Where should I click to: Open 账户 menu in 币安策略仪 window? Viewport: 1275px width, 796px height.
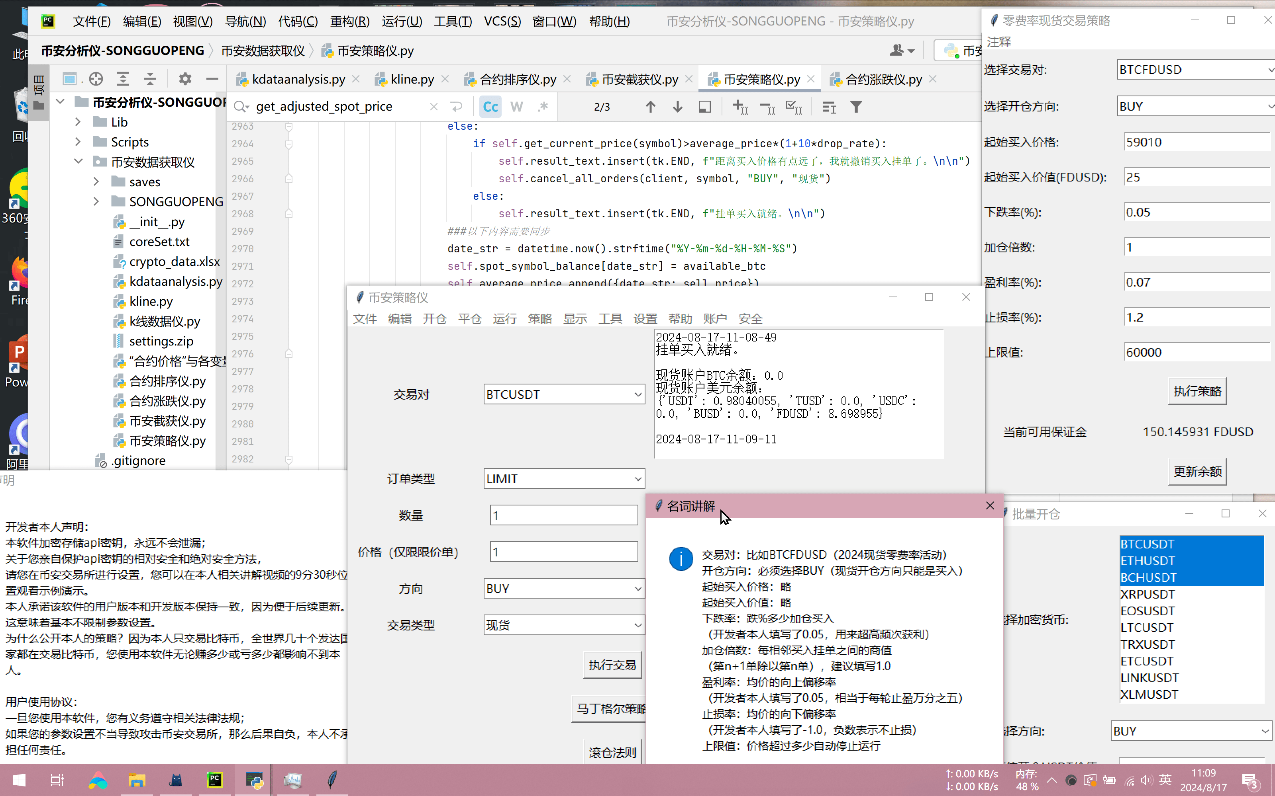(x=715, y=318)
